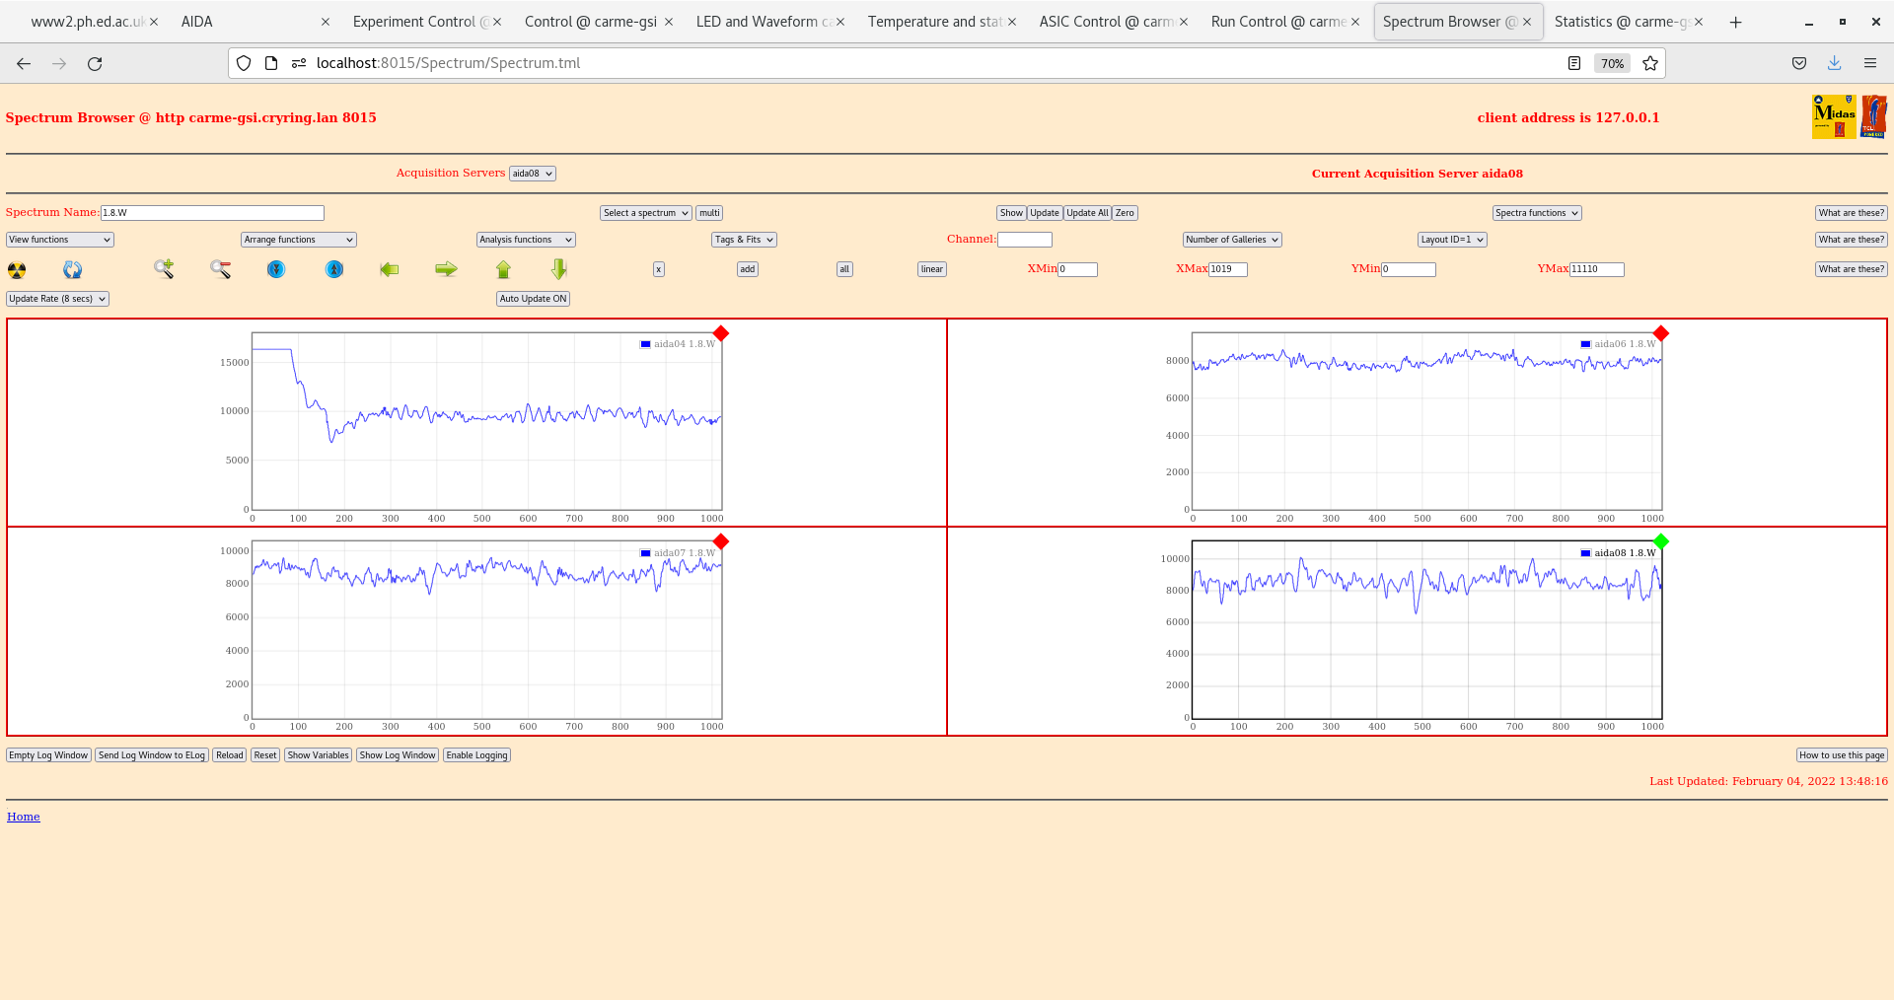Open the Update Rate dropdown

click(x=57, y=299)
